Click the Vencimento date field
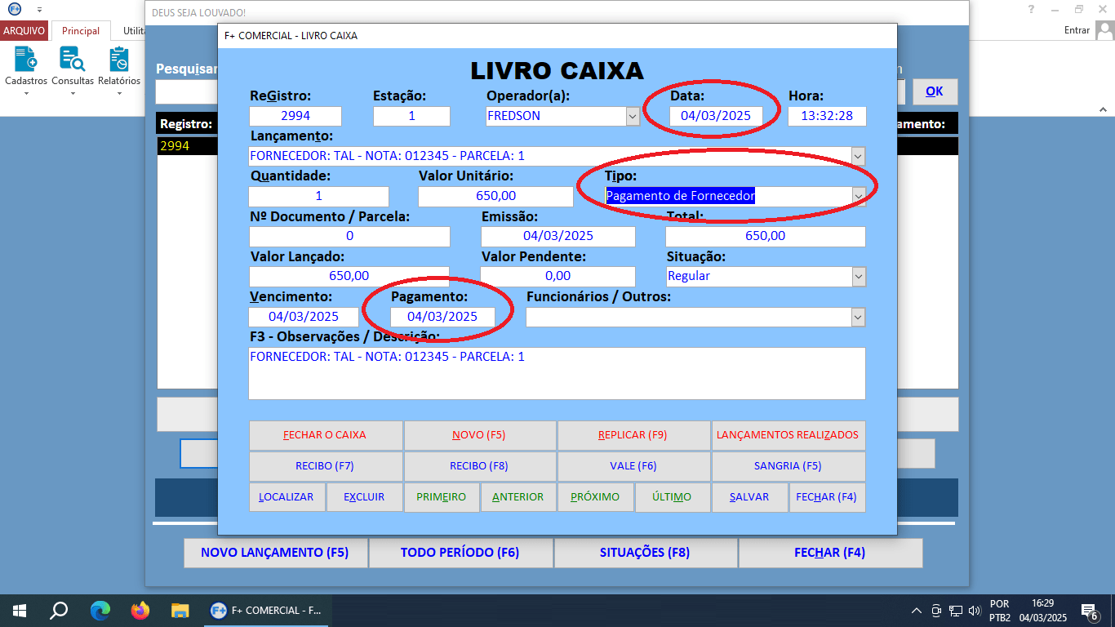 [304, 317]
